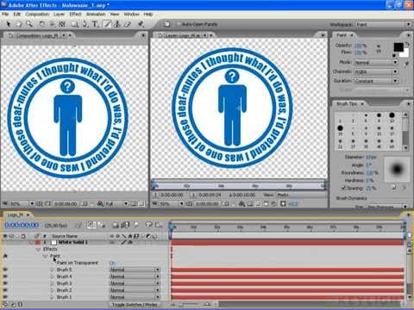Open the Graph Editor icon in timeline

159,225
